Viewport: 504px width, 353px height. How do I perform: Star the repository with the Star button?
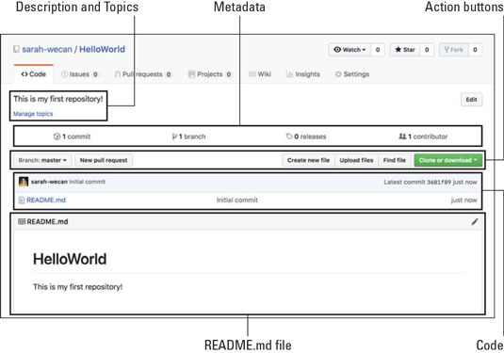[x=405, y=50]
